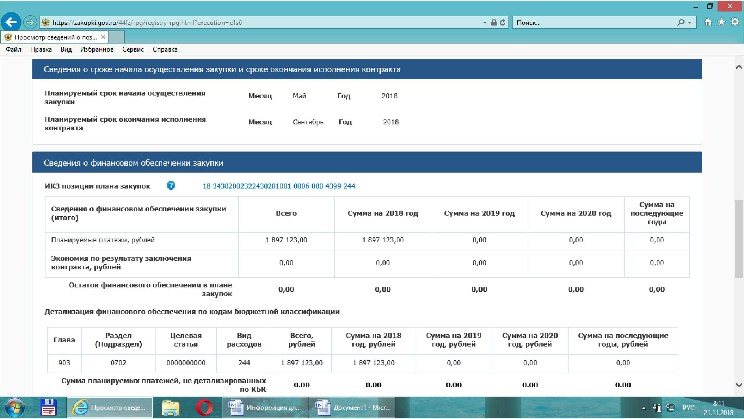Click the blue question mark help icon
This screenshot has height=419, width=744.
pos(171,186)
